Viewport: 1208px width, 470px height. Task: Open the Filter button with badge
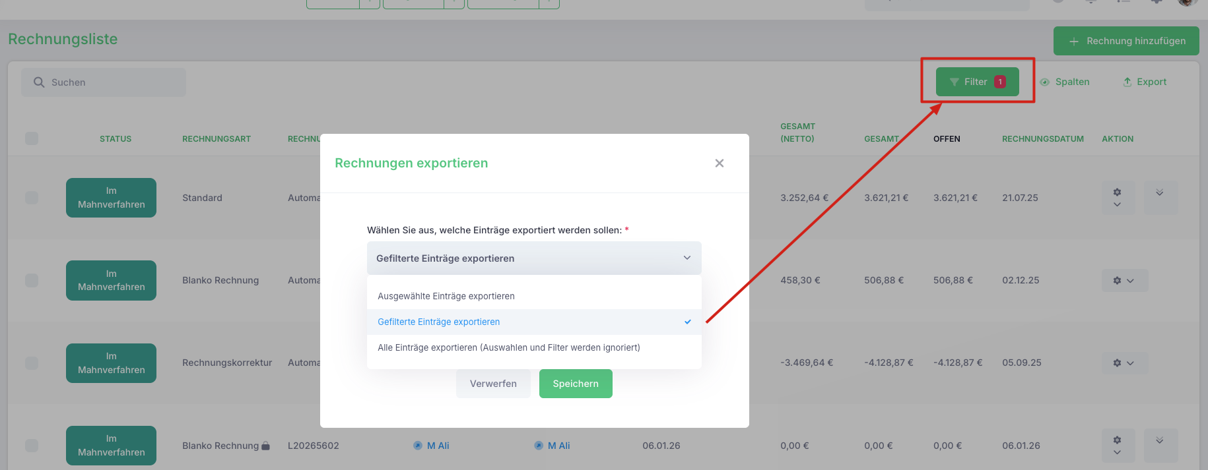(x=977, y=82)
